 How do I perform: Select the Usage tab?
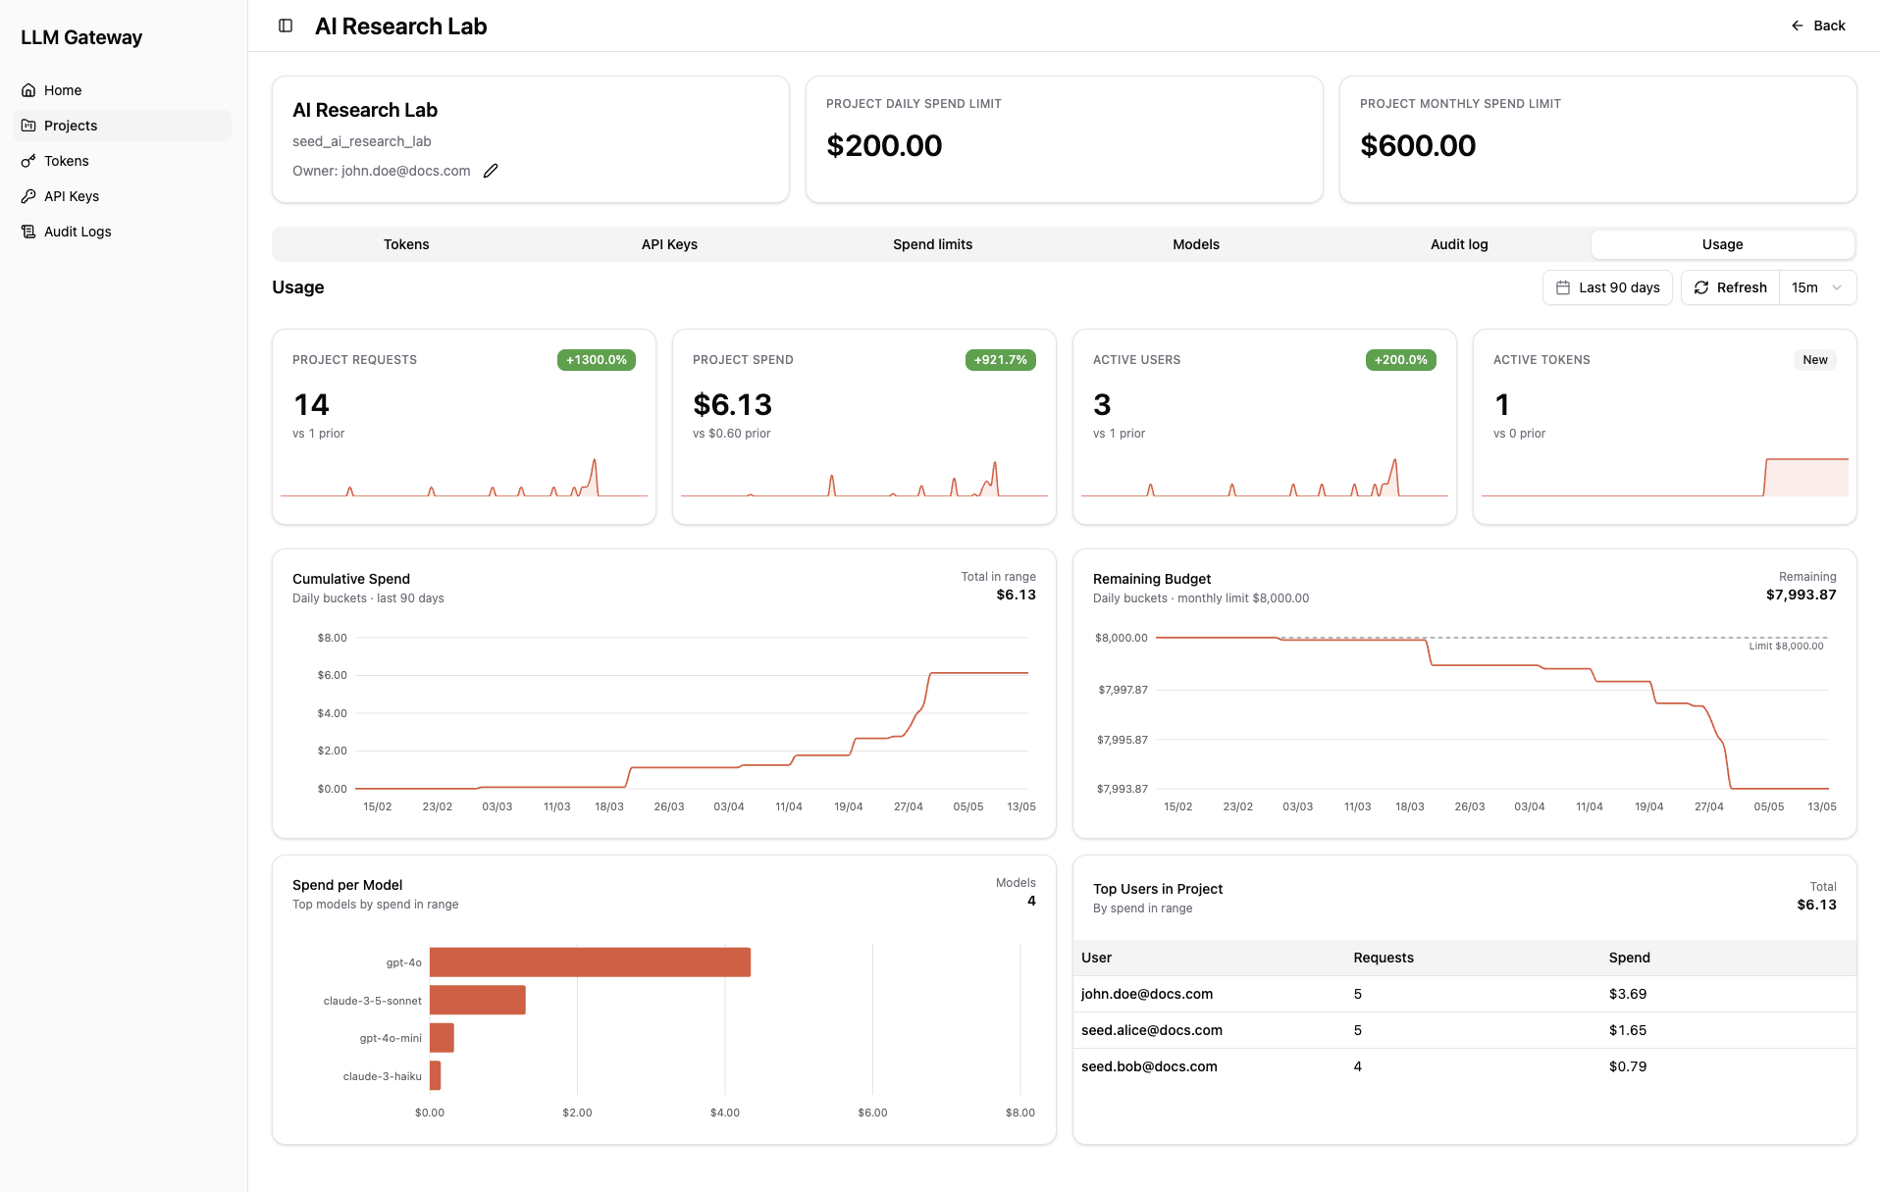pyautogui.click(x=1722, y=244)
